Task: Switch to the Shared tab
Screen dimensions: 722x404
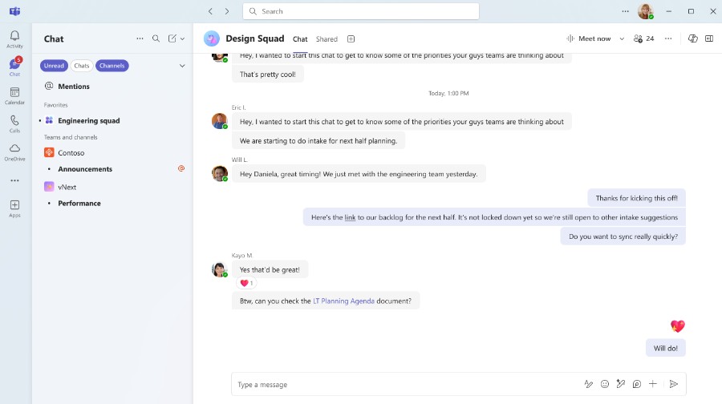Action: (x=327, y=39)
